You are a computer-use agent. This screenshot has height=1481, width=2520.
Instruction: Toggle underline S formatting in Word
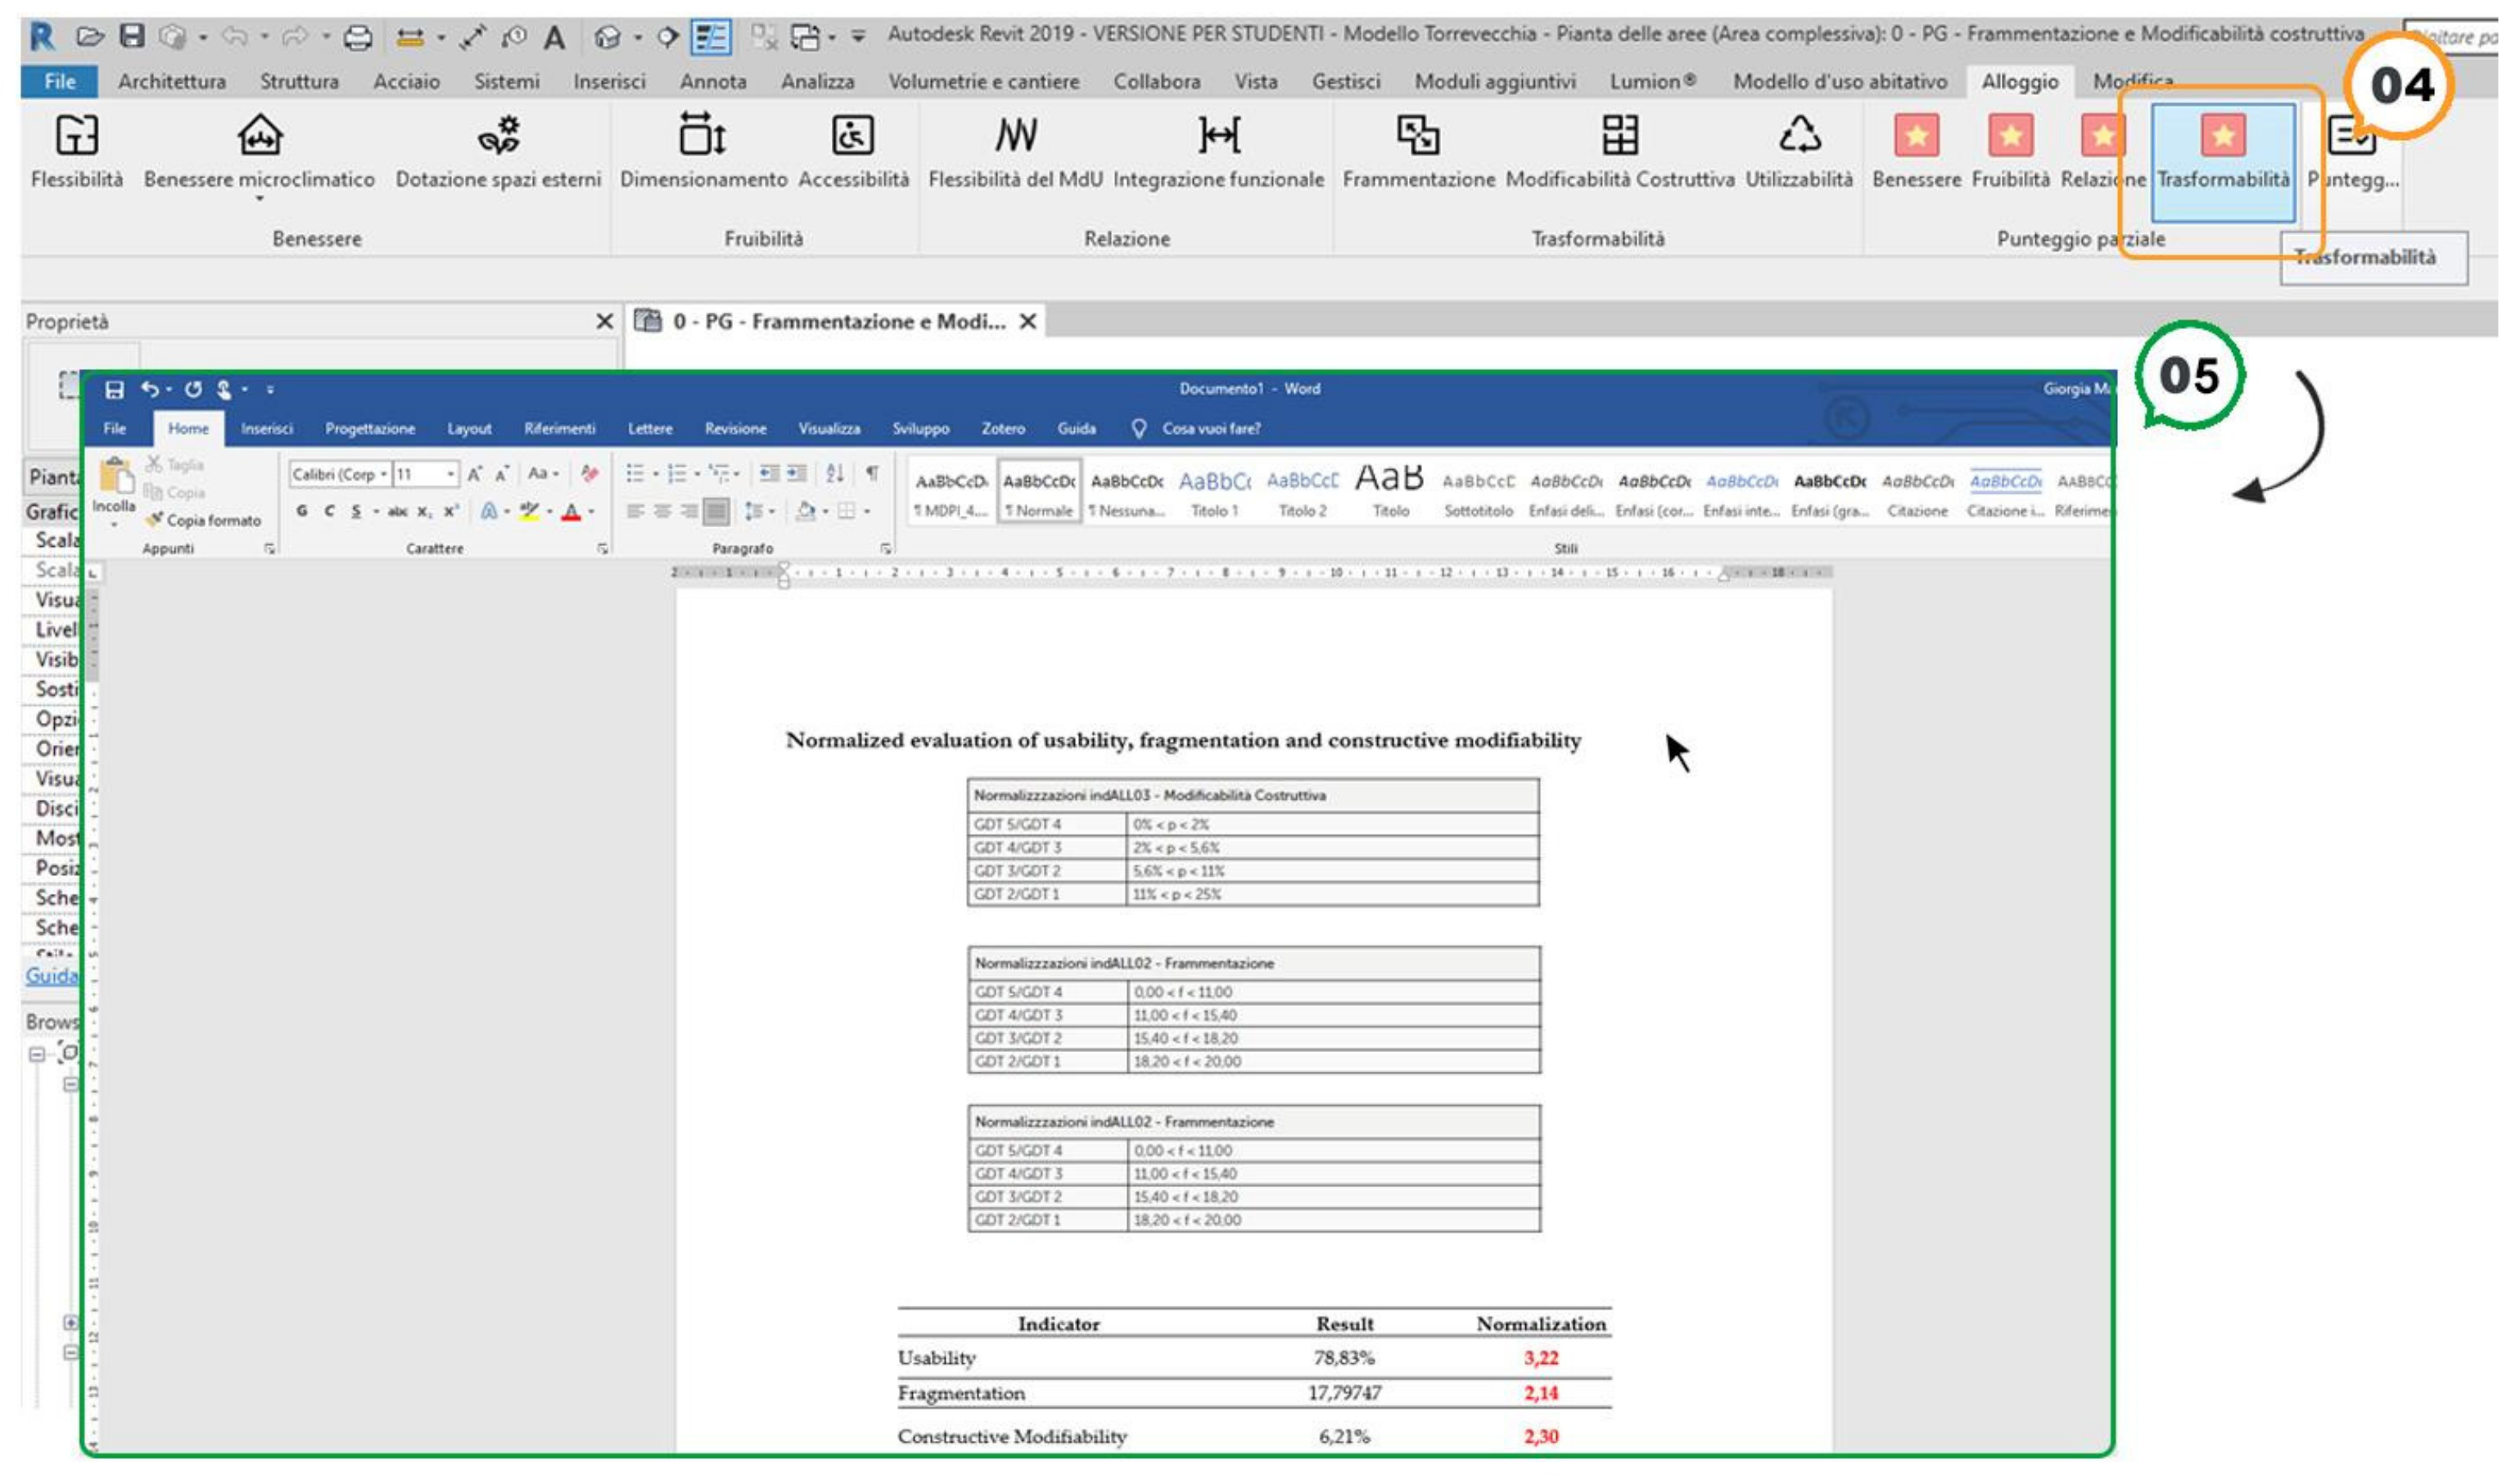(x=355, y=512)
